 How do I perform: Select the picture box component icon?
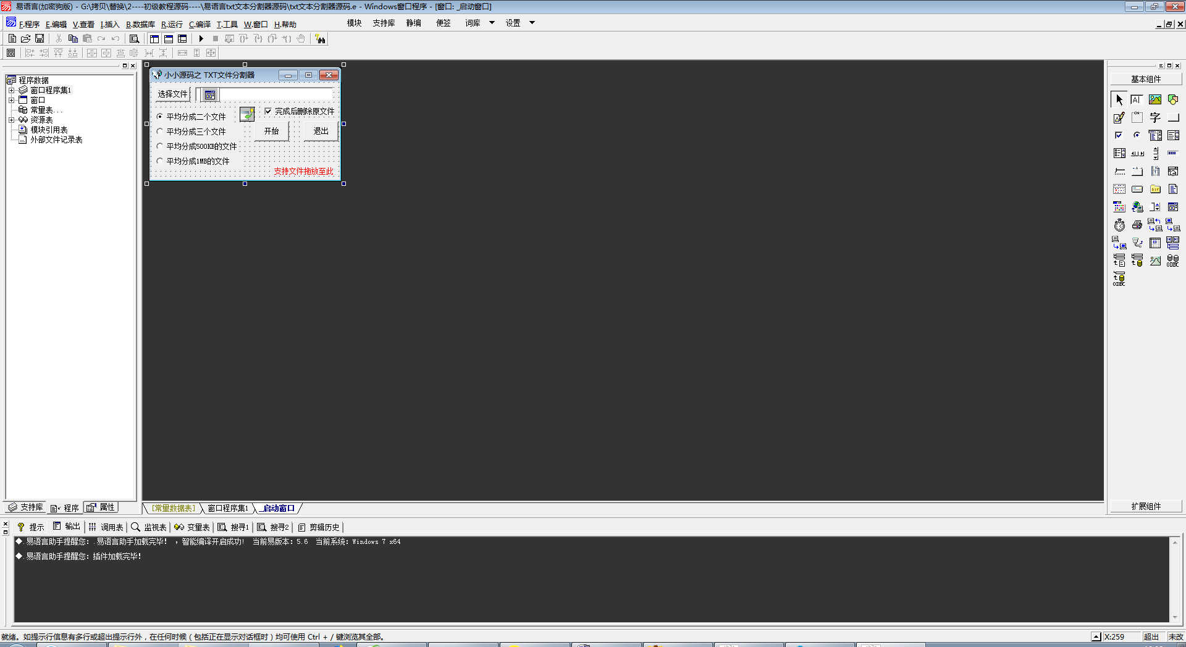(x=1155, y=99)
